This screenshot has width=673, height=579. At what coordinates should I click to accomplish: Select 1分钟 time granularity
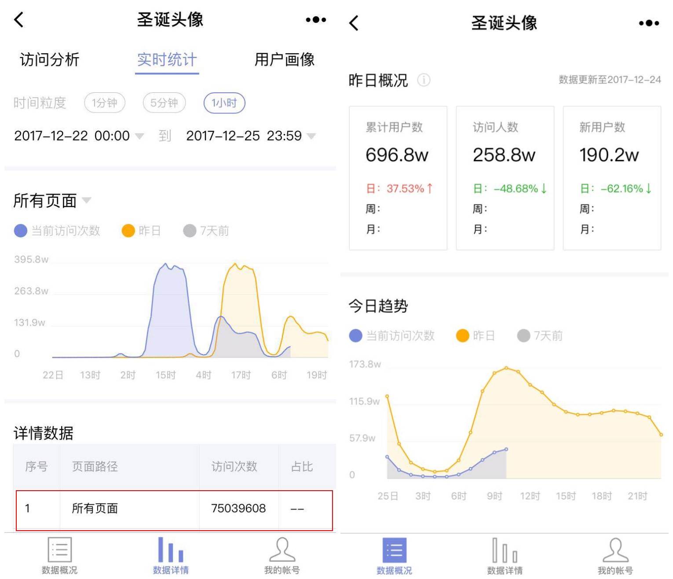click(105, 103)
